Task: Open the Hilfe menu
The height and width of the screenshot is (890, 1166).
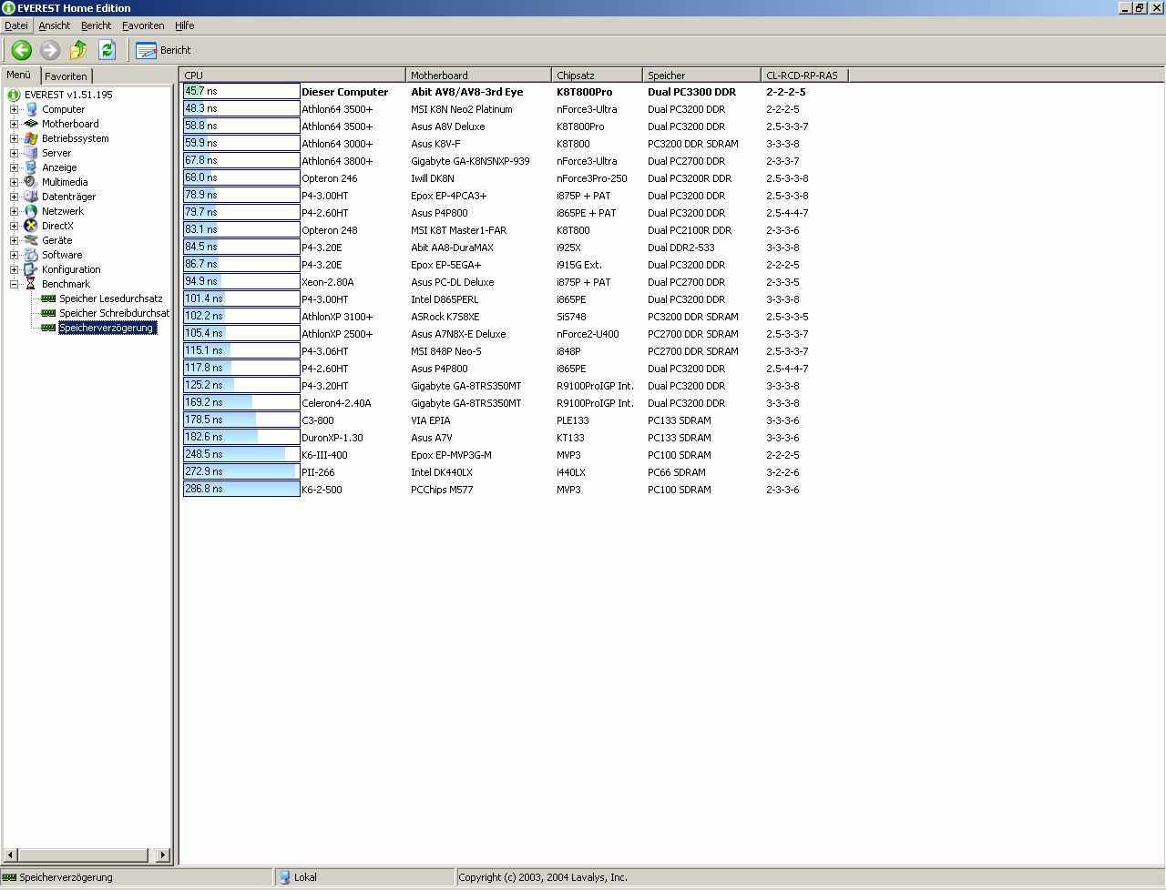Action: (x=184, y=25)
